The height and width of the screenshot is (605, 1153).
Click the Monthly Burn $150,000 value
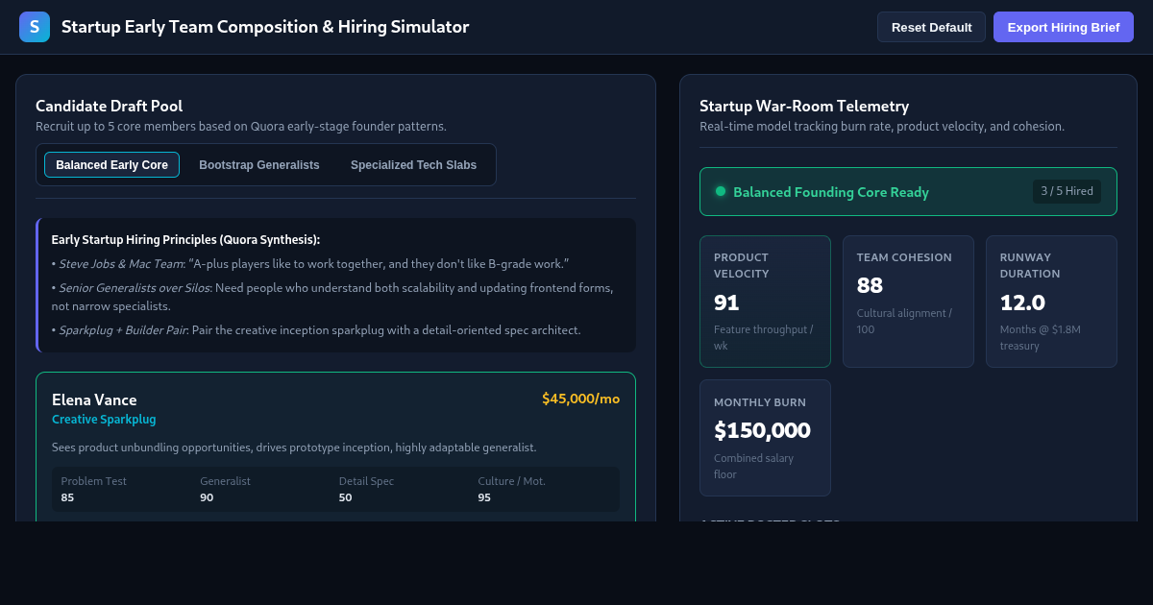[x=762, y=430]
